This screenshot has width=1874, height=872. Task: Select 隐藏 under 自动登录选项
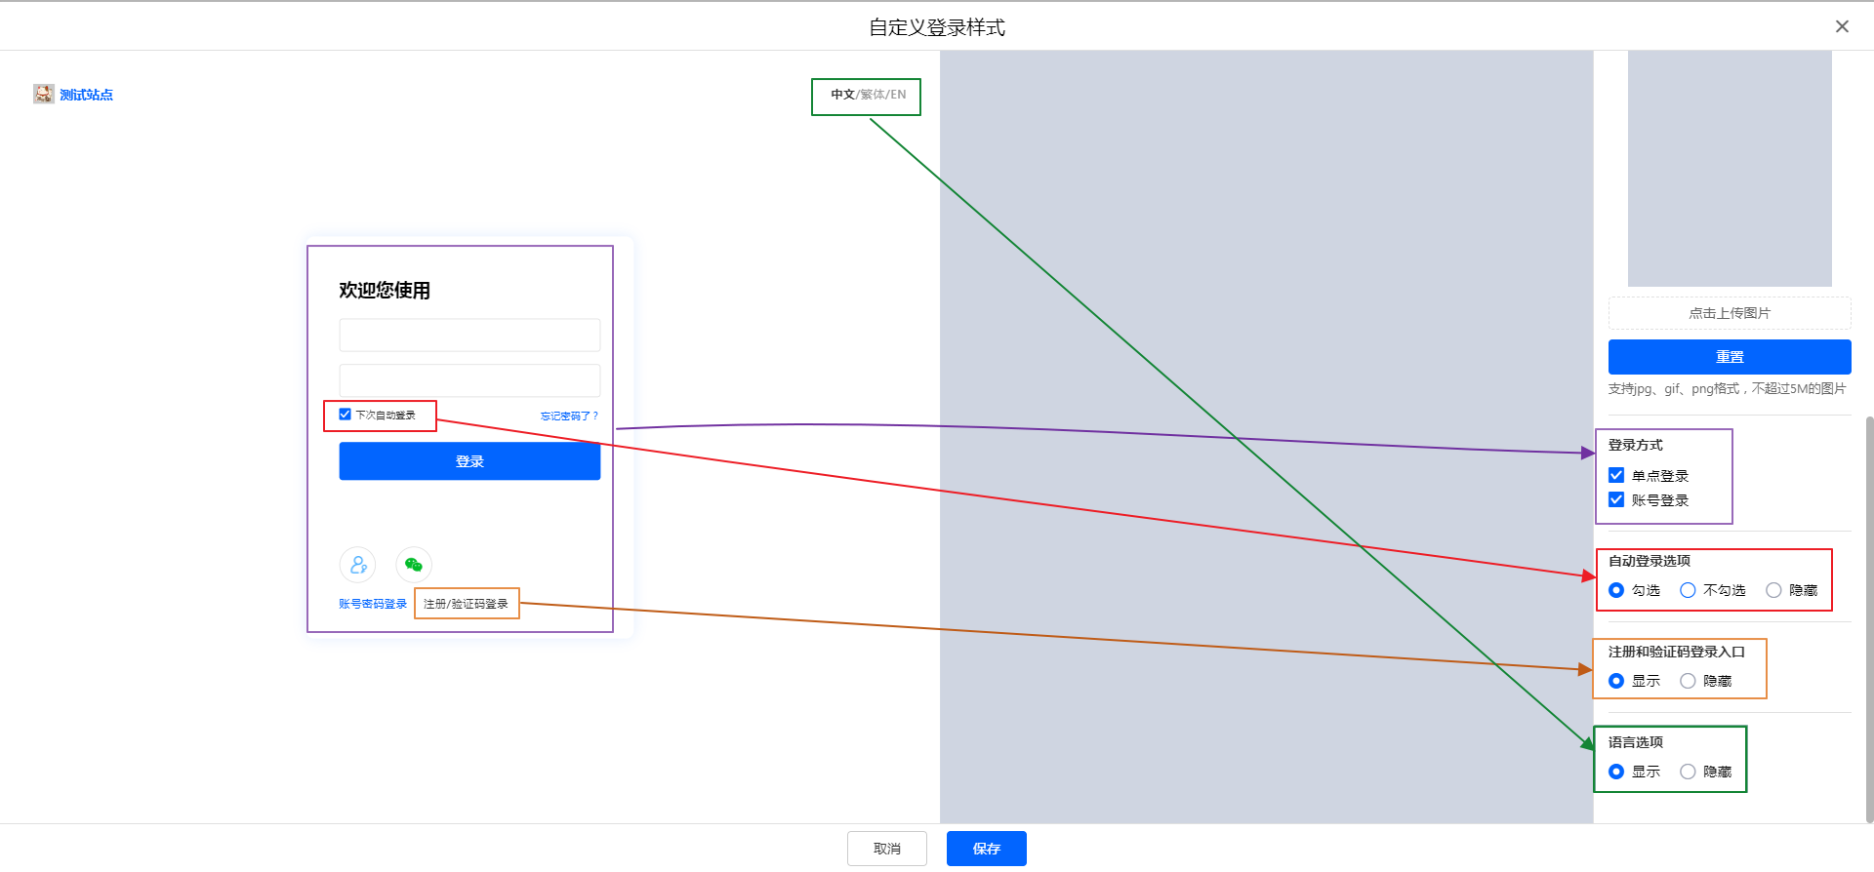click(x=1773, y=590)
